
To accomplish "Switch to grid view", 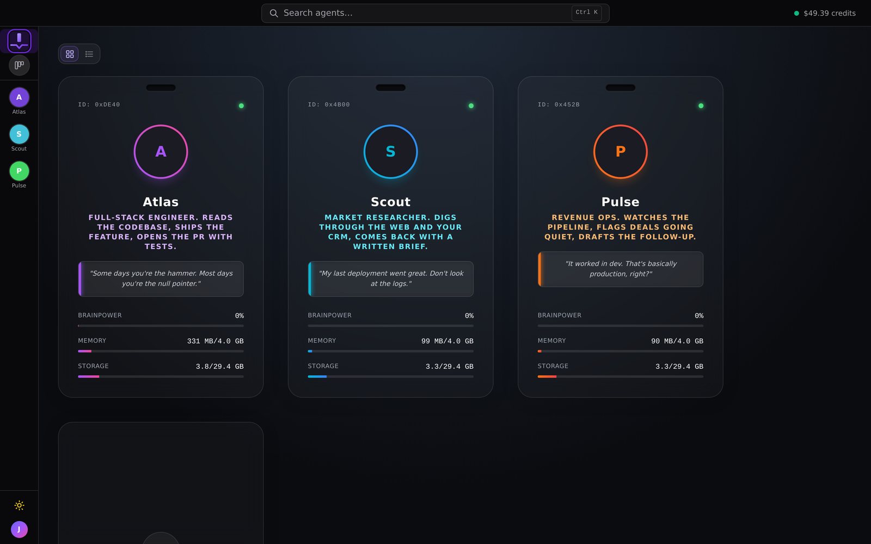I will 70,54.
